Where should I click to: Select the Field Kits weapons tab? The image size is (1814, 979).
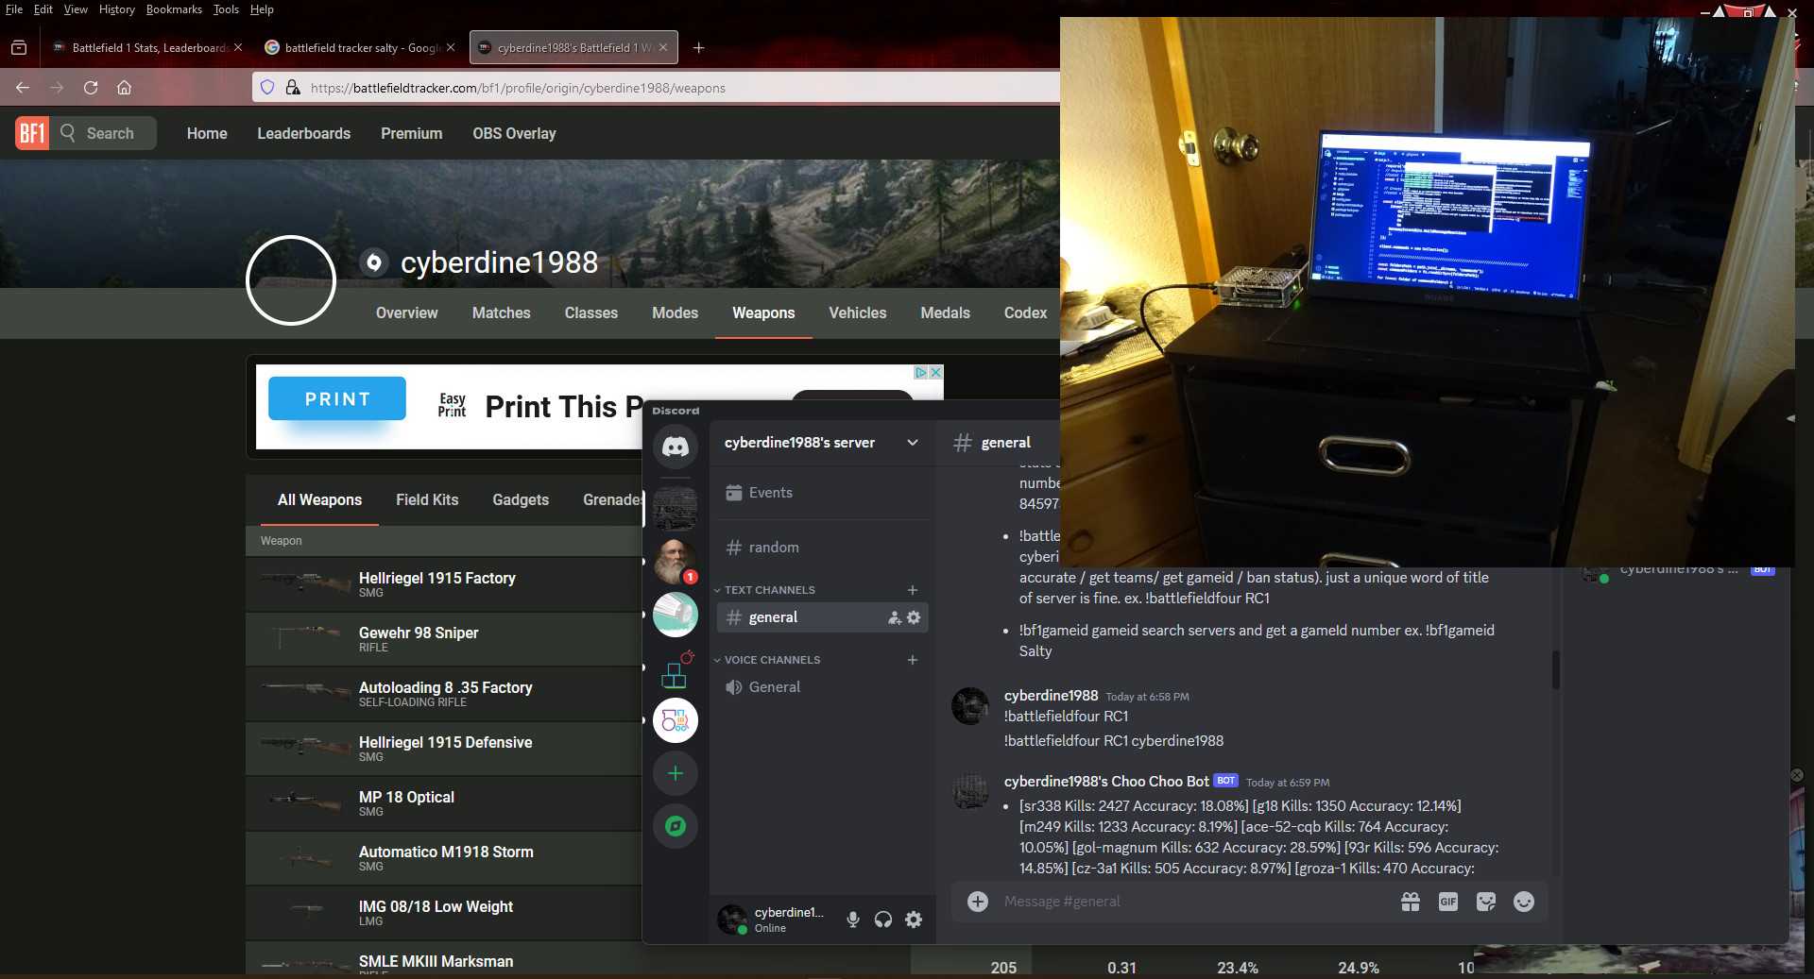[x=427, y=499]
